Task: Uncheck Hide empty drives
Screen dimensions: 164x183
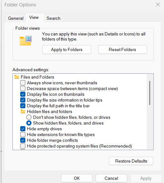Action: (23, 129)
